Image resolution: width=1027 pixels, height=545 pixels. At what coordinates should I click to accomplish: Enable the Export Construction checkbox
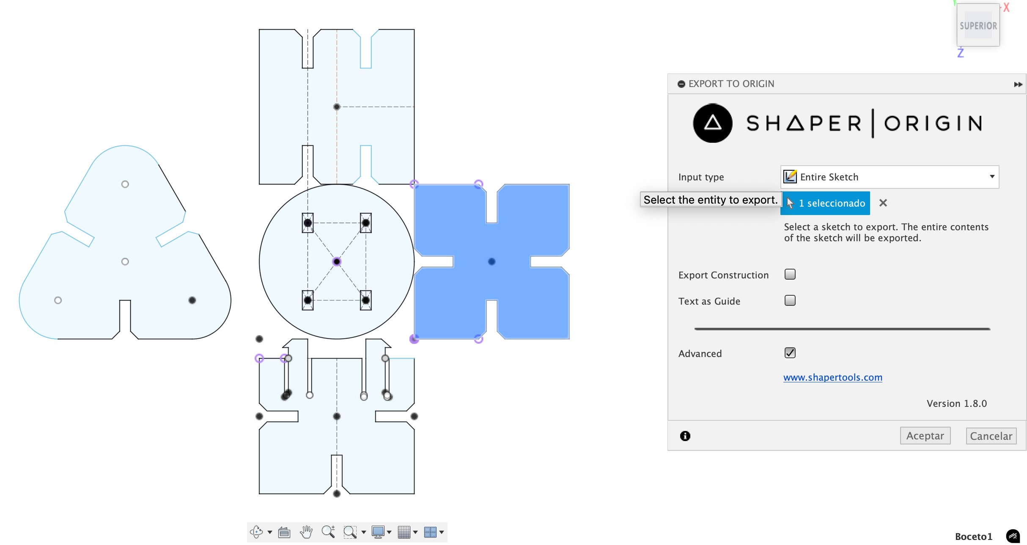click(x=790, y=275)
